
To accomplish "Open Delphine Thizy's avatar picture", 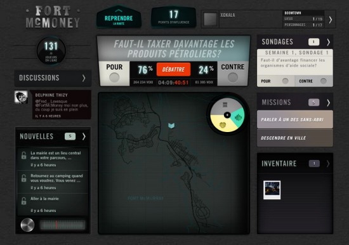I will pos(21,97).
